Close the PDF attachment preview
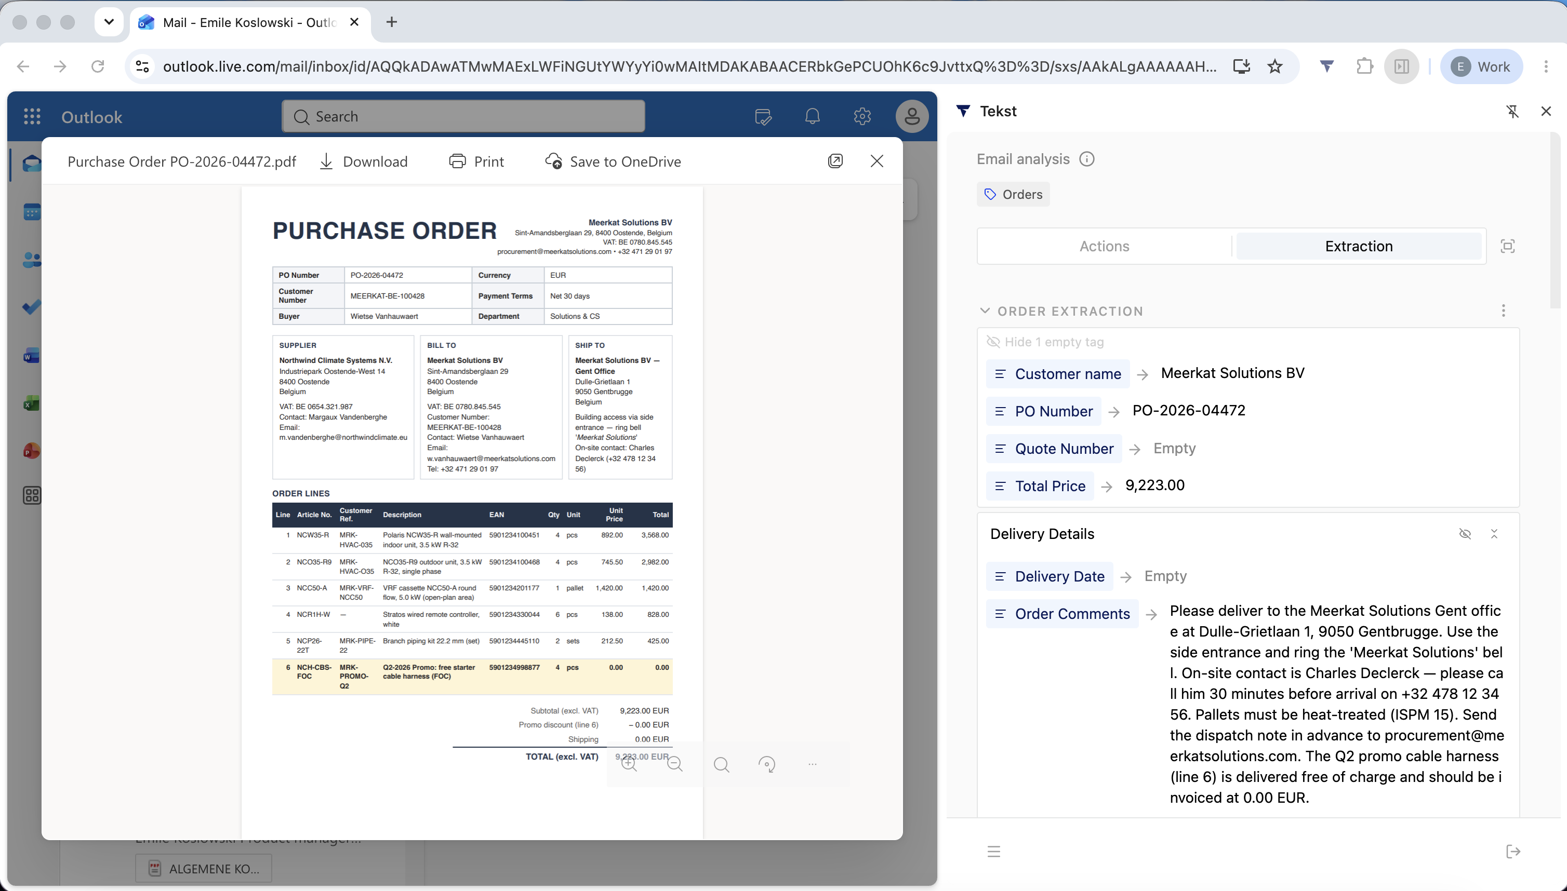This screenshot has height=891, width=1567. point(877,161)
